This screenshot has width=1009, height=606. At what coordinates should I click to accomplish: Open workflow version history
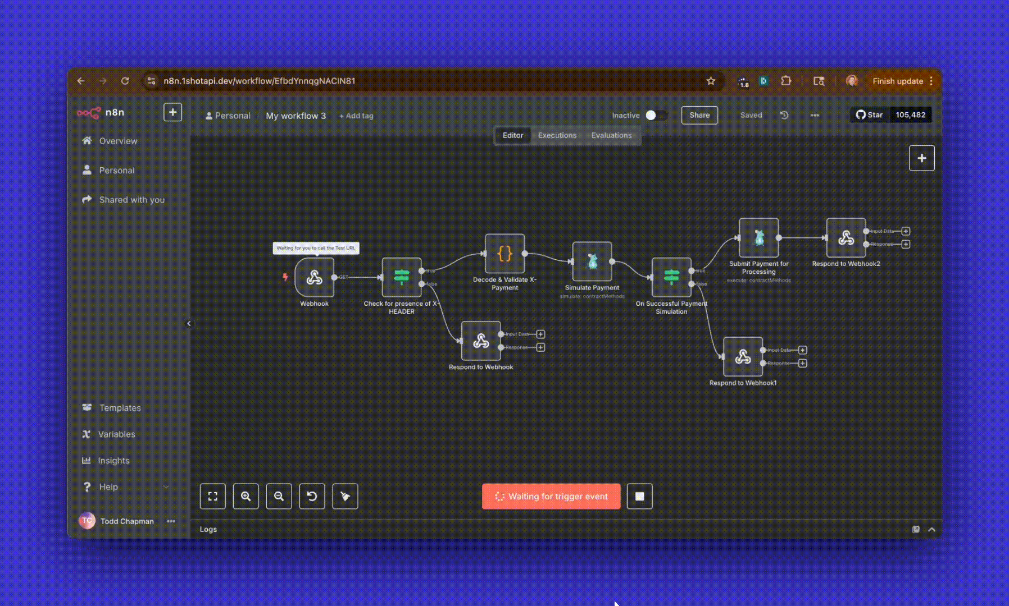pos(784,115)
